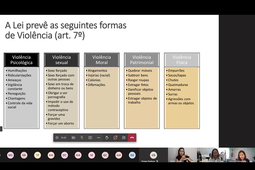Raise your hand in the meeting
The image size is (255, 170).
[107, 138]
